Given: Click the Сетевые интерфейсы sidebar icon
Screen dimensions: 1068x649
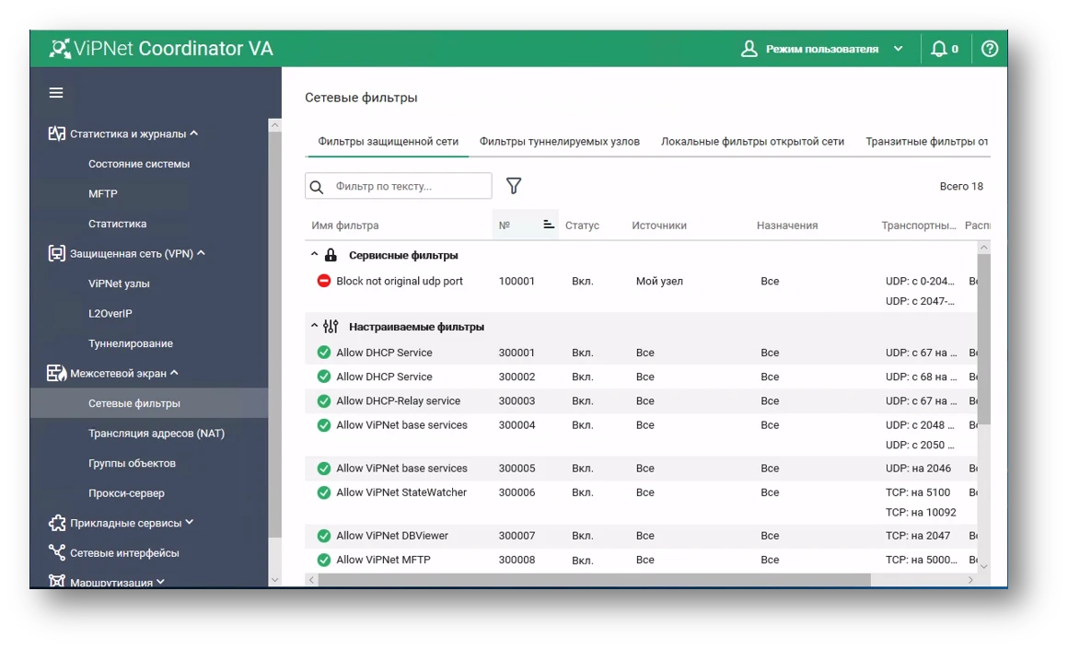Looking at the screenshot, I should 56,552.
